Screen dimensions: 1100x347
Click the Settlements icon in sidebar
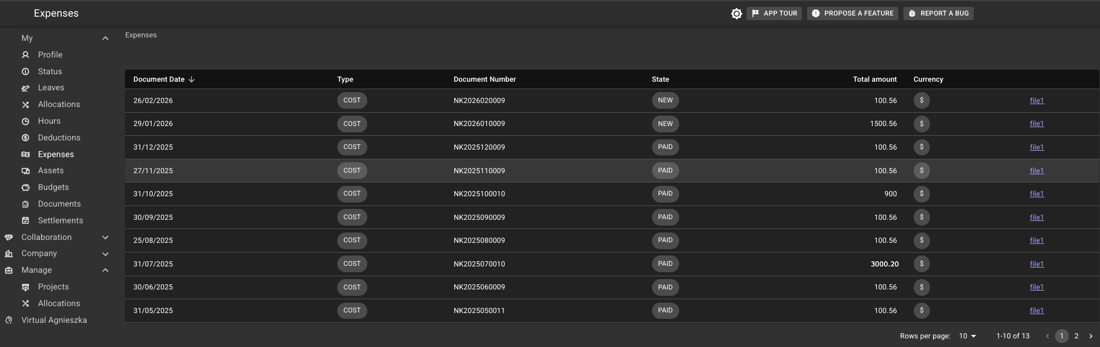coord(25,220)
